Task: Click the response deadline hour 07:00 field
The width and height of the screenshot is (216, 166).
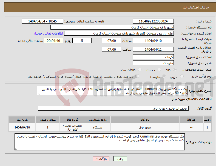Action: [x=112, y=41]
